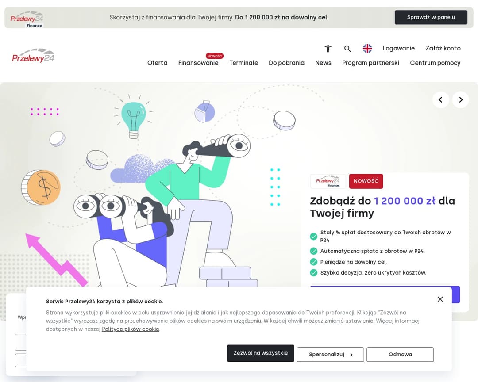The height and width of the screenshot is (382, 478).
Task: Click Sprawdź w panelu button
Action: [431, 17]
